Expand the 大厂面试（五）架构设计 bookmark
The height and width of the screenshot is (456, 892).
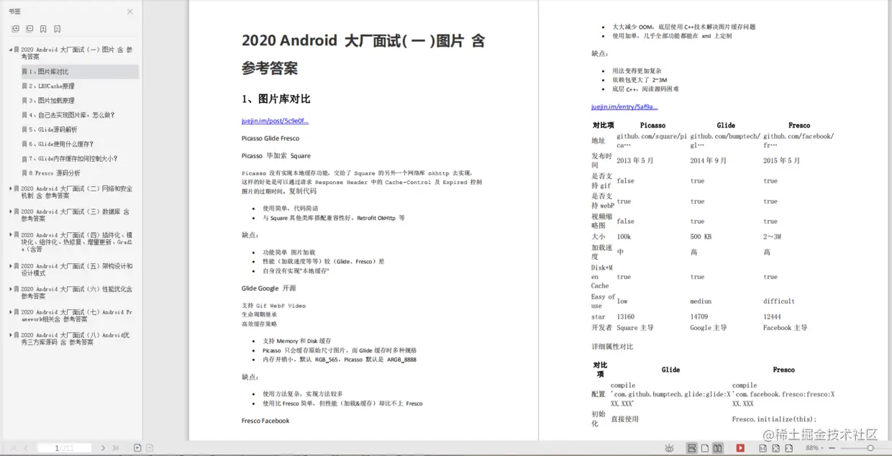pyautogui.click(x=11, y=265)
